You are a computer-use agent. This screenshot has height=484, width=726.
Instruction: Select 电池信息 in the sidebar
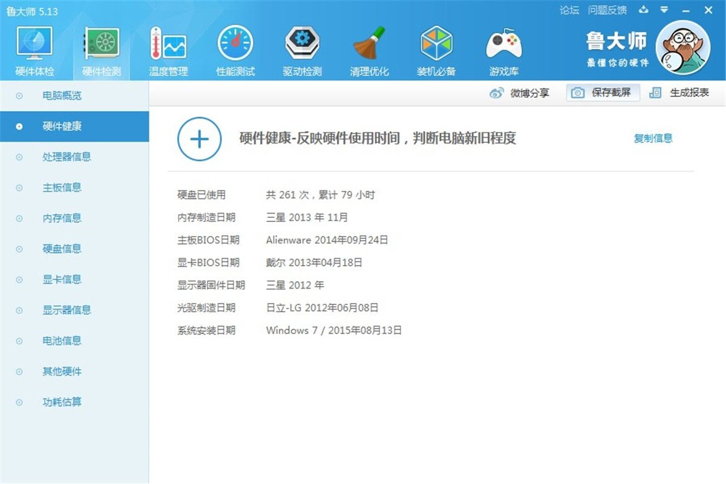(x=74, y=341)
